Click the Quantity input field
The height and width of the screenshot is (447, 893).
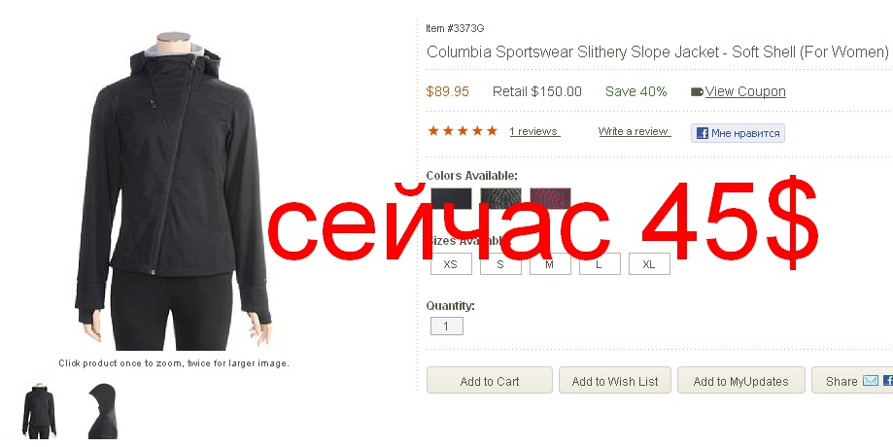(x=447, y=327)
